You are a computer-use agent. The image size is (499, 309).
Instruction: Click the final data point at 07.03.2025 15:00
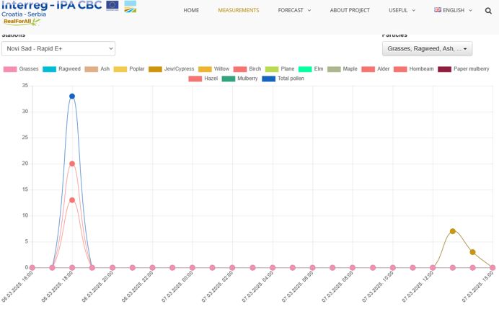pos(493,268)
